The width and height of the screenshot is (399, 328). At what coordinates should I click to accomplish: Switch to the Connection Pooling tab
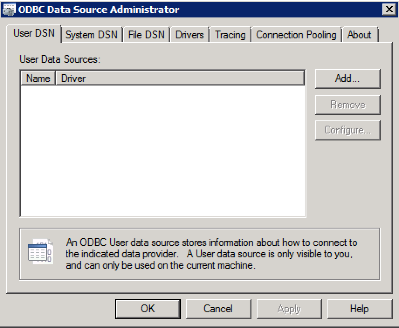point(296,34)
